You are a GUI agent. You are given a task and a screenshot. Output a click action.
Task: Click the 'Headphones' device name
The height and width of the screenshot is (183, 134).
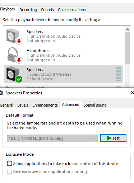click(38, 51)
